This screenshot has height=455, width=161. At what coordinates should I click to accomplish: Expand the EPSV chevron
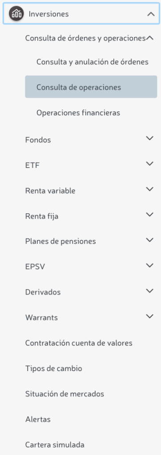coord(150,265)
